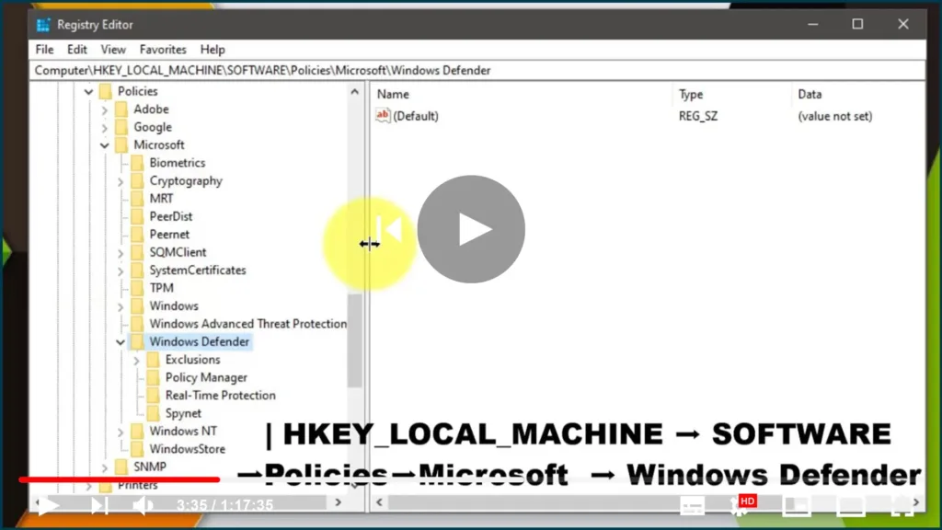
Task: Click the Registry Editor app icon
Action: click(x=43, y=24)
